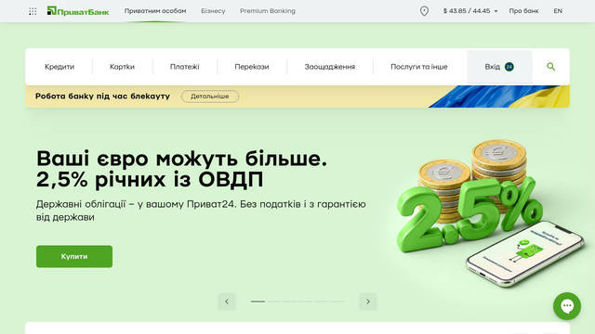
Task: Open the Перекази menu
Action: click(252, 67)
